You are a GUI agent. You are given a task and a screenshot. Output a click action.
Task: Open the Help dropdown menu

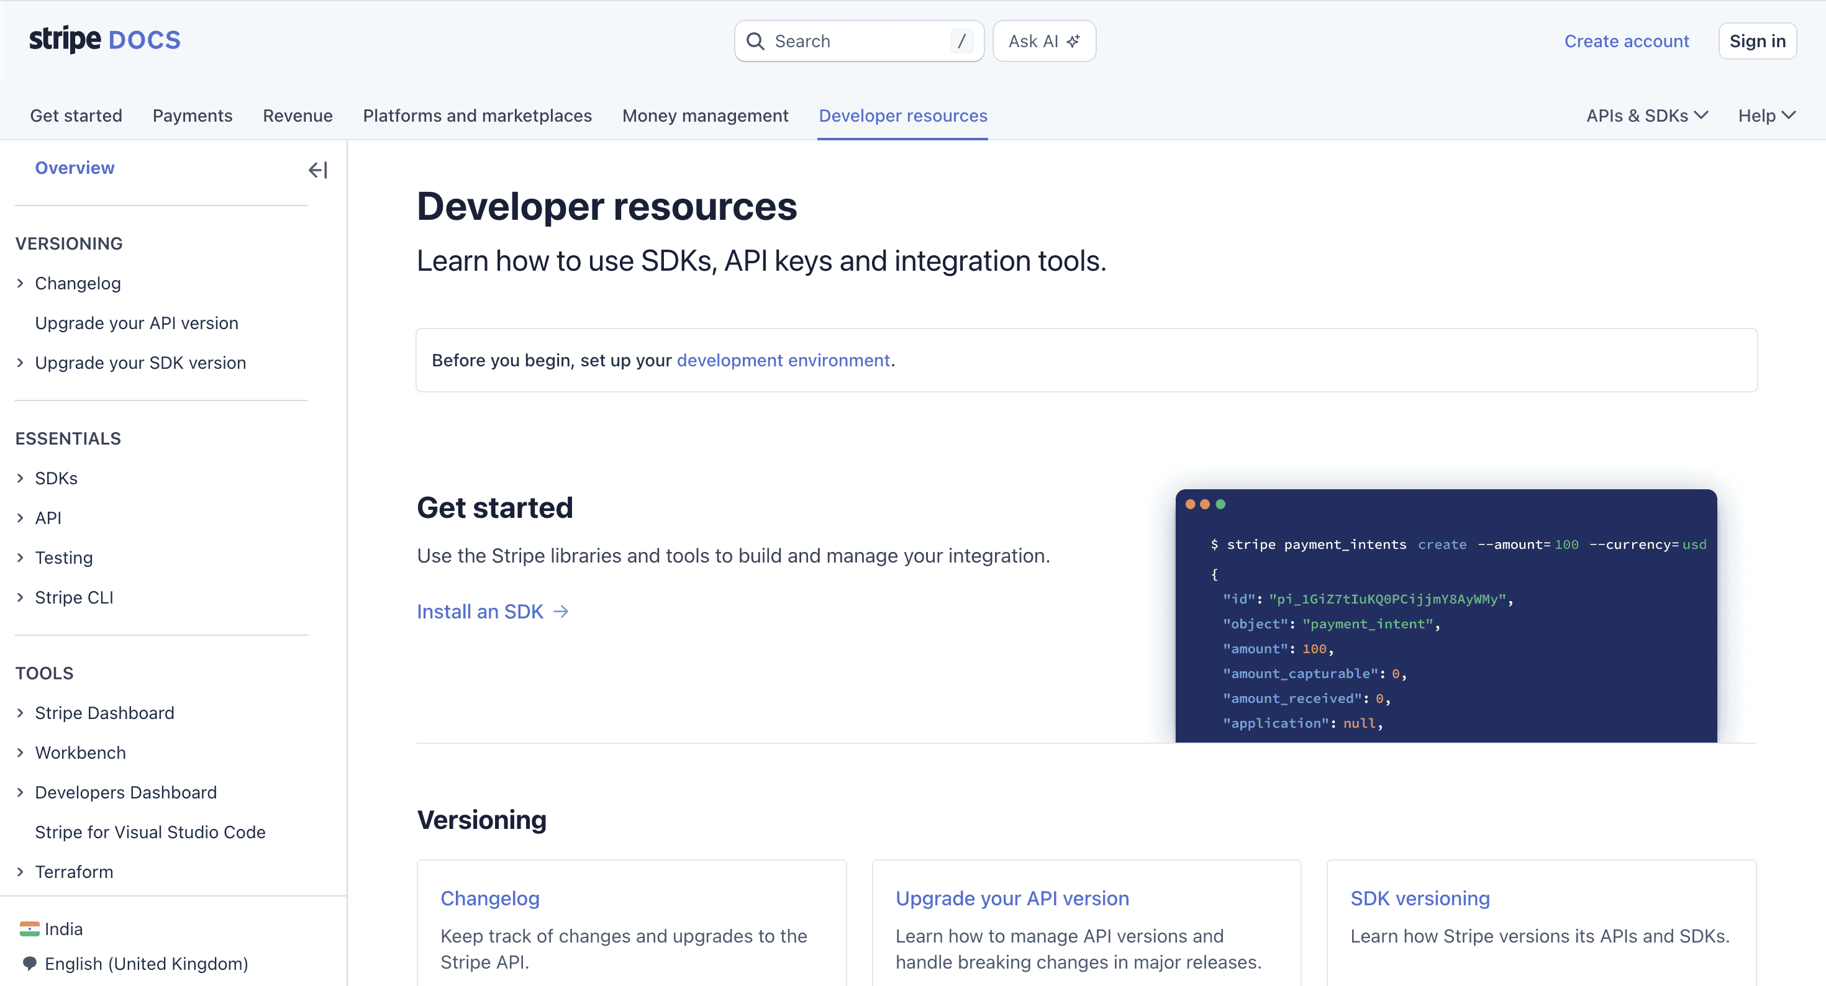click(x=1767, y=115)
